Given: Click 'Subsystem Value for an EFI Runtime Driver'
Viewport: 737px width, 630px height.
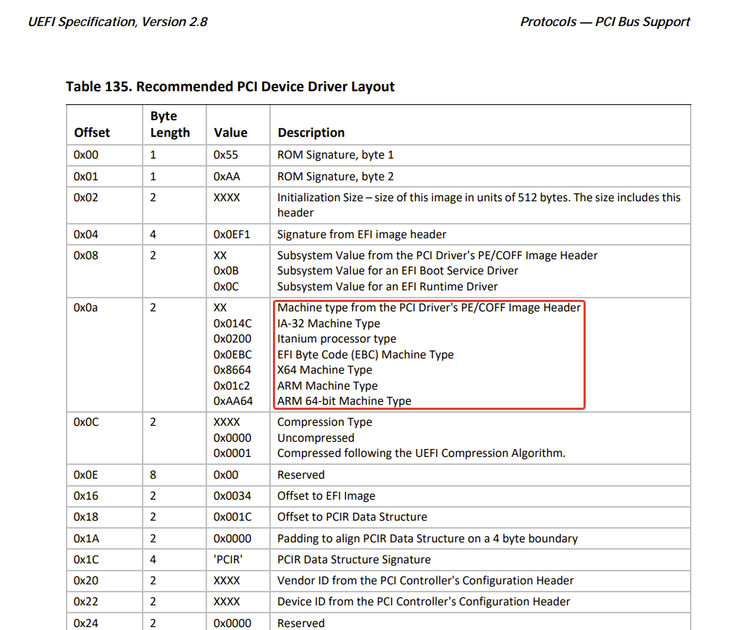Looking at the screenshot, I should tap(387, 286).
